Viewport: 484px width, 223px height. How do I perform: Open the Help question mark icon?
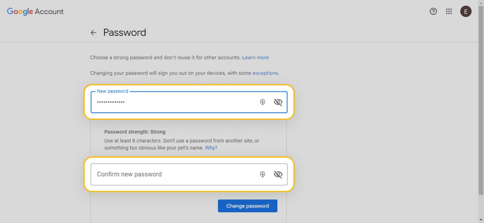(x=433, y=11)
